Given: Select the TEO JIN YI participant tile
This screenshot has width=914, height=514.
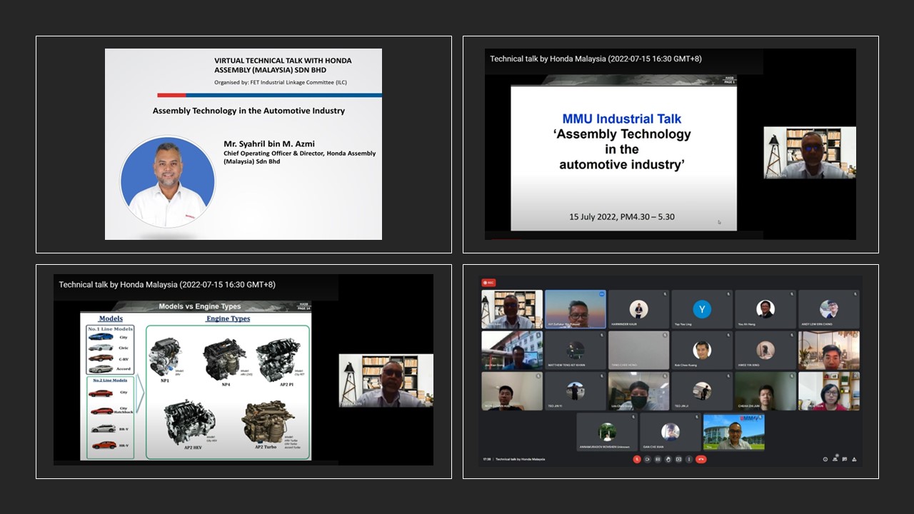Looking at the screenshot, I should (x=576, y=391).
